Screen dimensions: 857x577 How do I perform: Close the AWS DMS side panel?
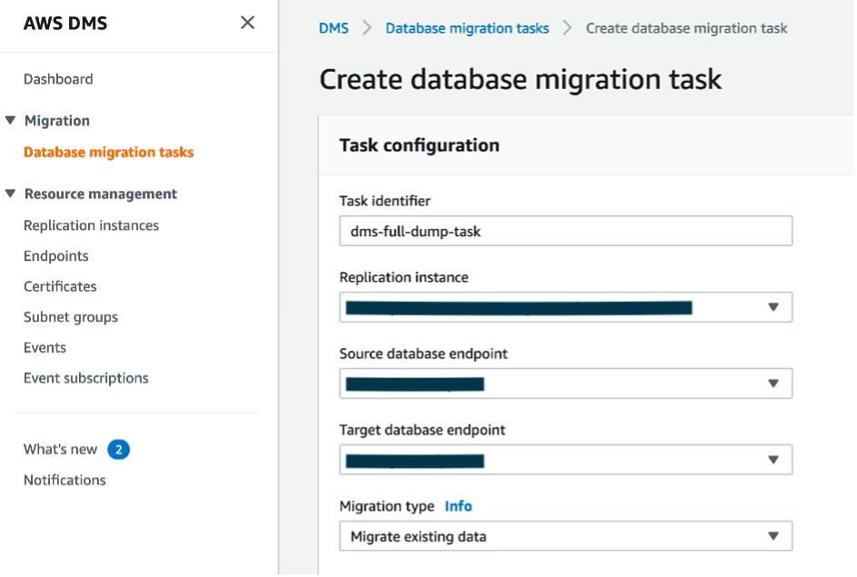coord(247,23)
